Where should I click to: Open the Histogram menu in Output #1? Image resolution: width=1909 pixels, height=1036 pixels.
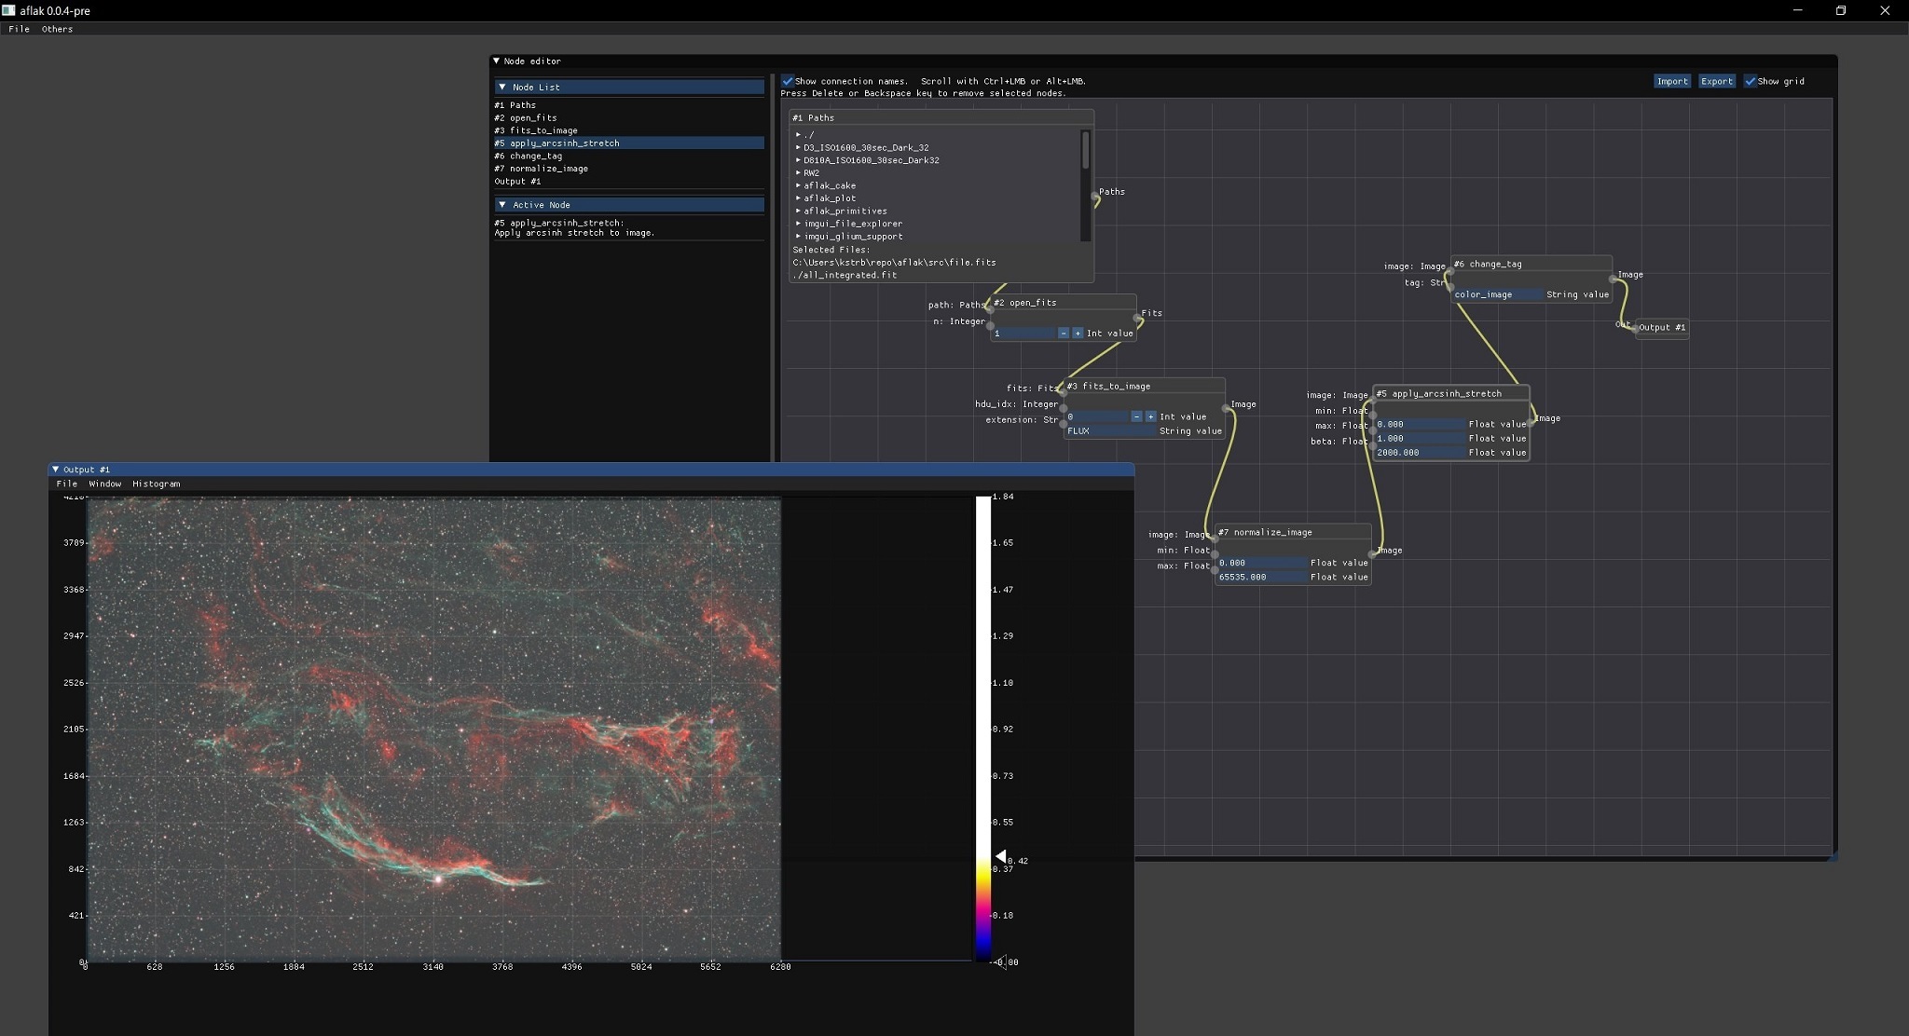(157, 484)
